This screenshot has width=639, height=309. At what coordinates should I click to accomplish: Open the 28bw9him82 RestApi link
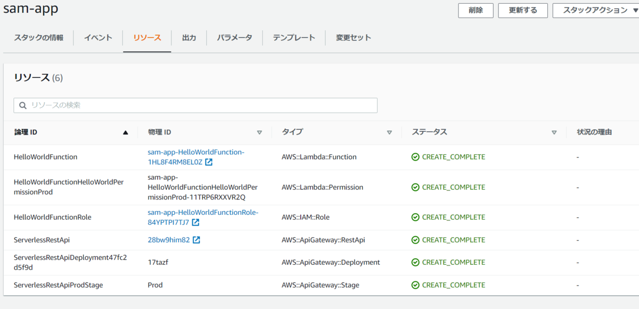click(168, 240)
